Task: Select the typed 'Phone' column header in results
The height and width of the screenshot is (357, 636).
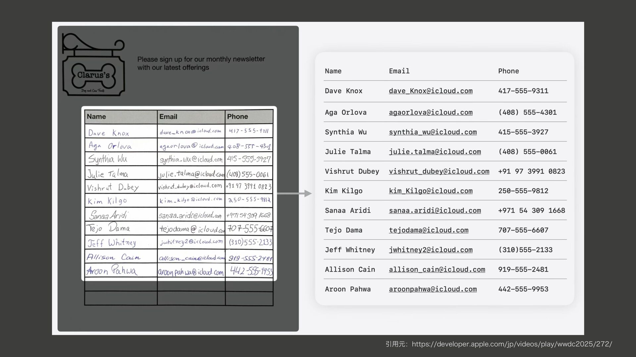Action: coord(508,71)
